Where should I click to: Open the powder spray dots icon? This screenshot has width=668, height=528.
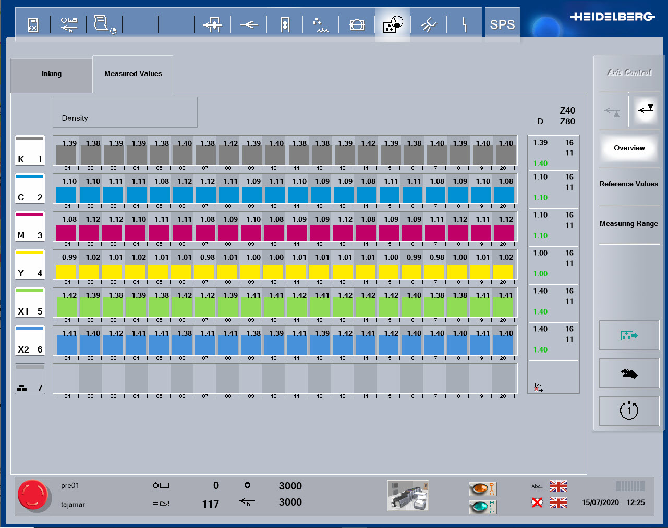click(x=320, y=24)
